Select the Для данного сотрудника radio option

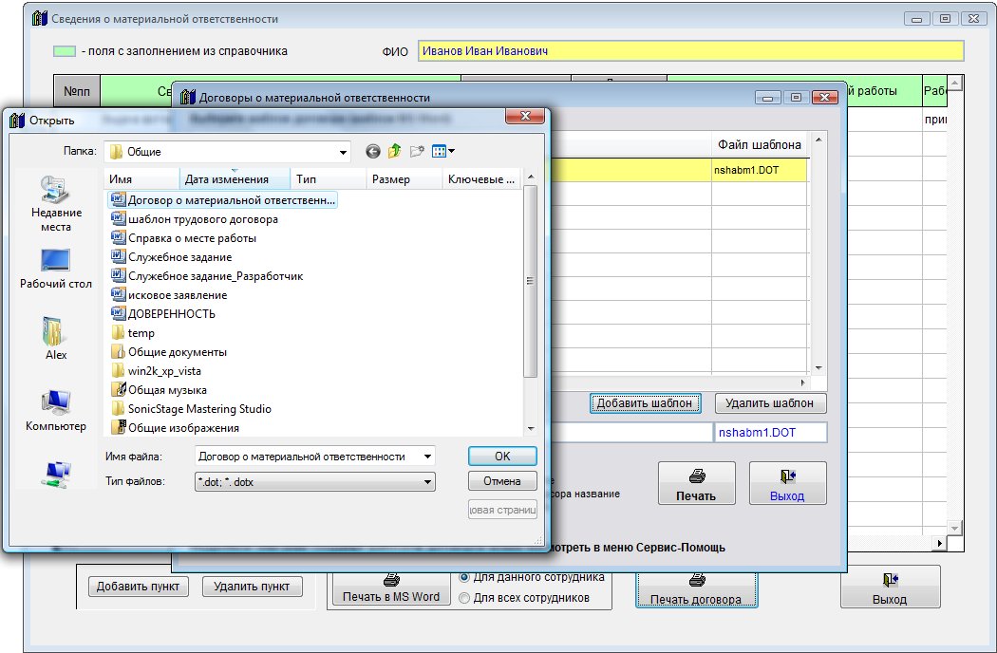point(464,577)
